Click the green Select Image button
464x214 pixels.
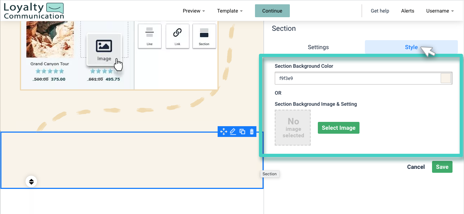coord(338,128)
